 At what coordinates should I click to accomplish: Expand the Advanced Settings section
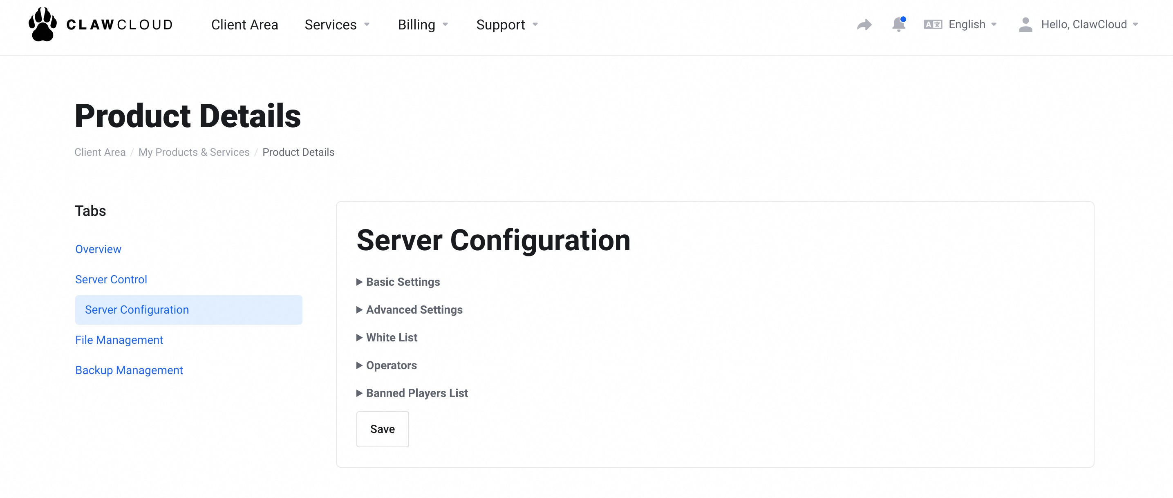click(x=414, y=310)
